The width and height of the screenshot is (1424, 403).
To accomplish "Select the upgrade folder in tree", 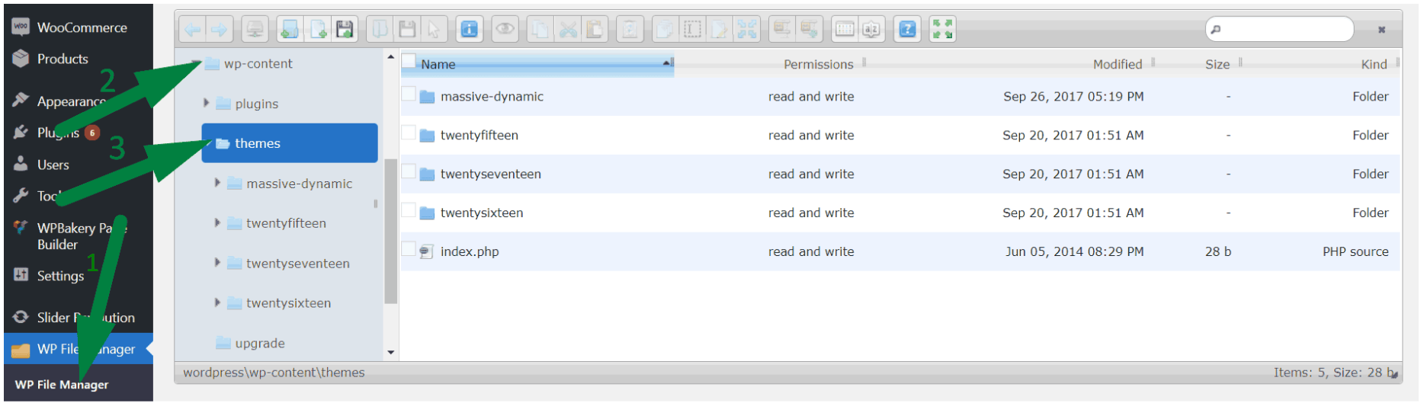I will pos(260,343).
